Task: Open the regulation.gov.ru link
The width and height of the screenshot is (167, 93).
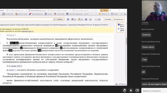Action: click(x=27, y=31)
